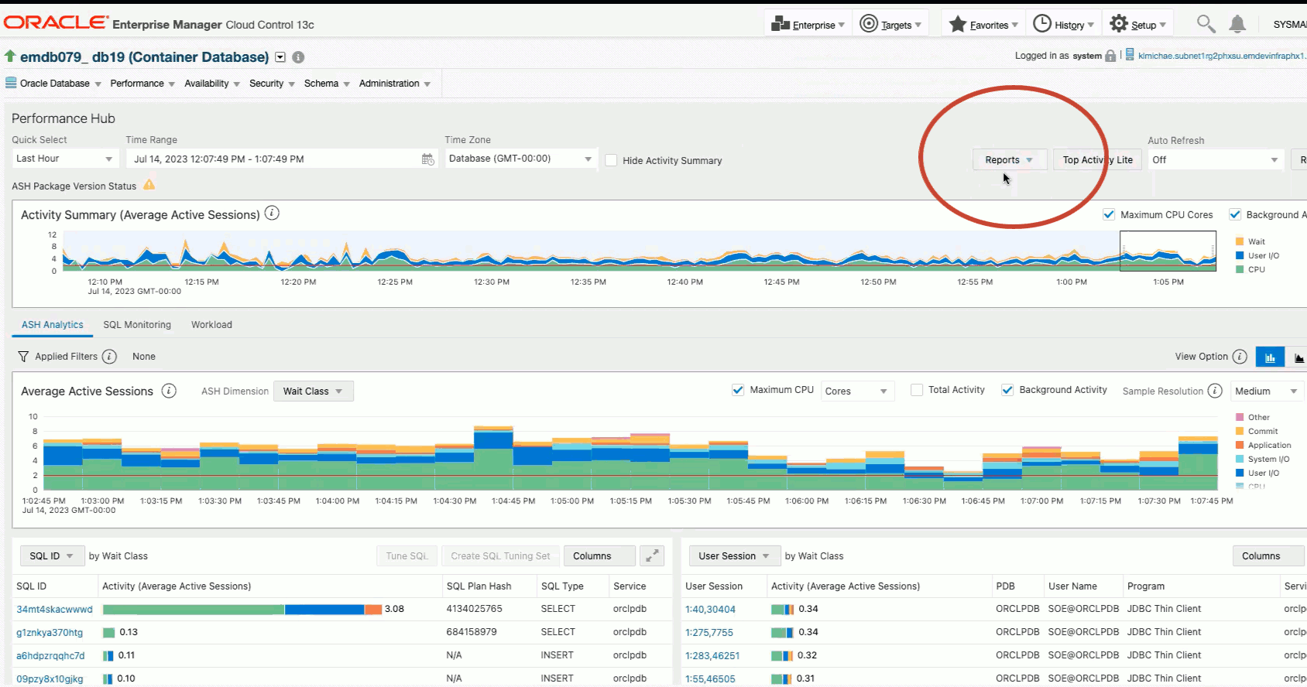Open the Schema menu
The width and height of the screenshot is (1307, 687).
click(x=327, y=84)
